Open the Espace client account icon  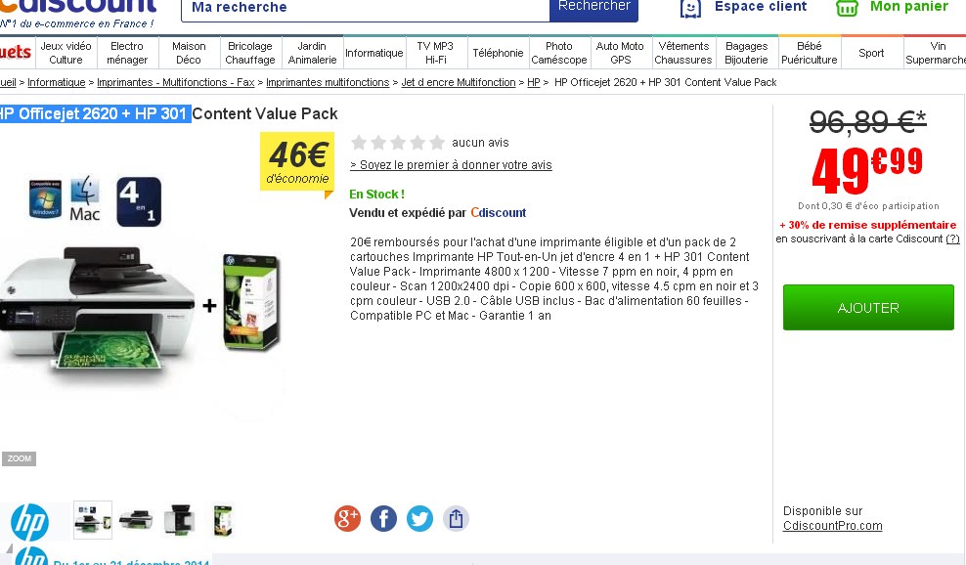pyautogui.click(x=690, y=8)
